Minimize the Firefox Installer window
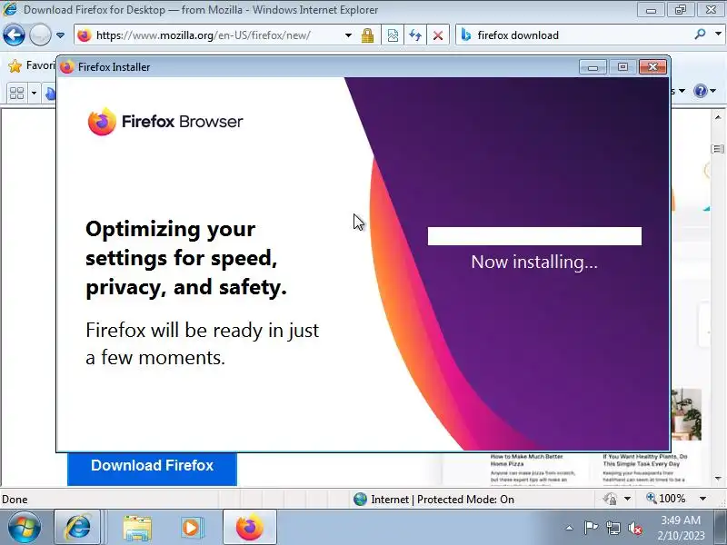 (593, 67)
